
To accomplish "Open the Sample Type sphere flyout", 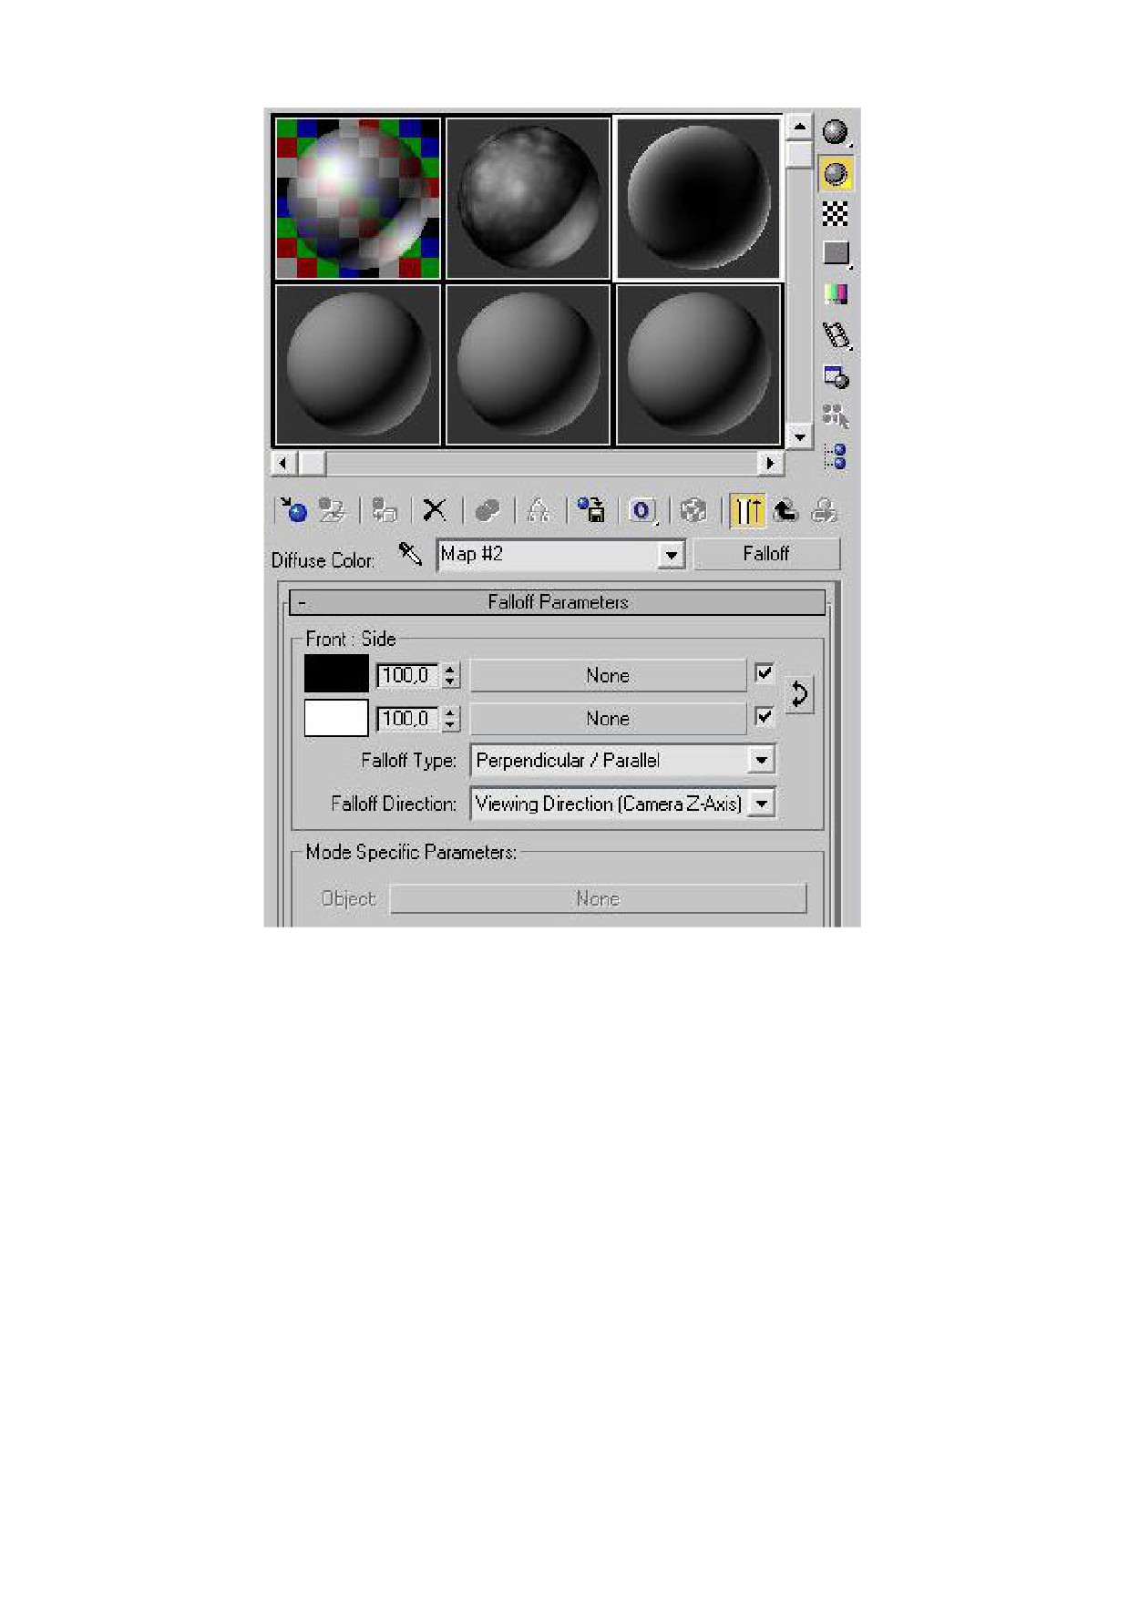I will [x=835, y=132].
